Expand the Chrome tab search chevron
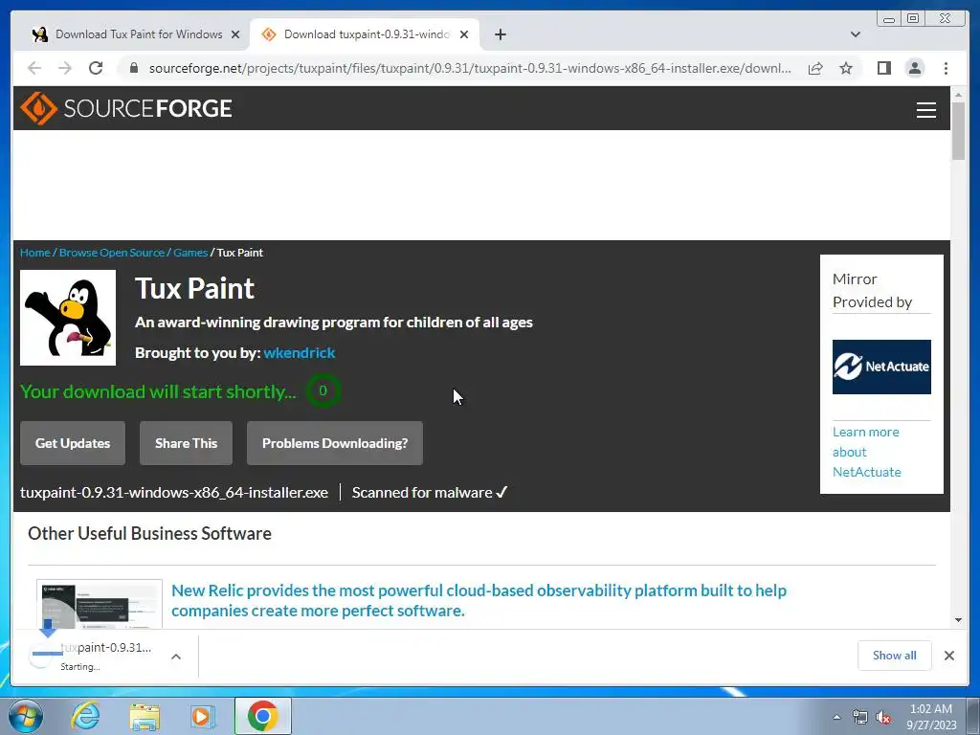 coord(855,34)
